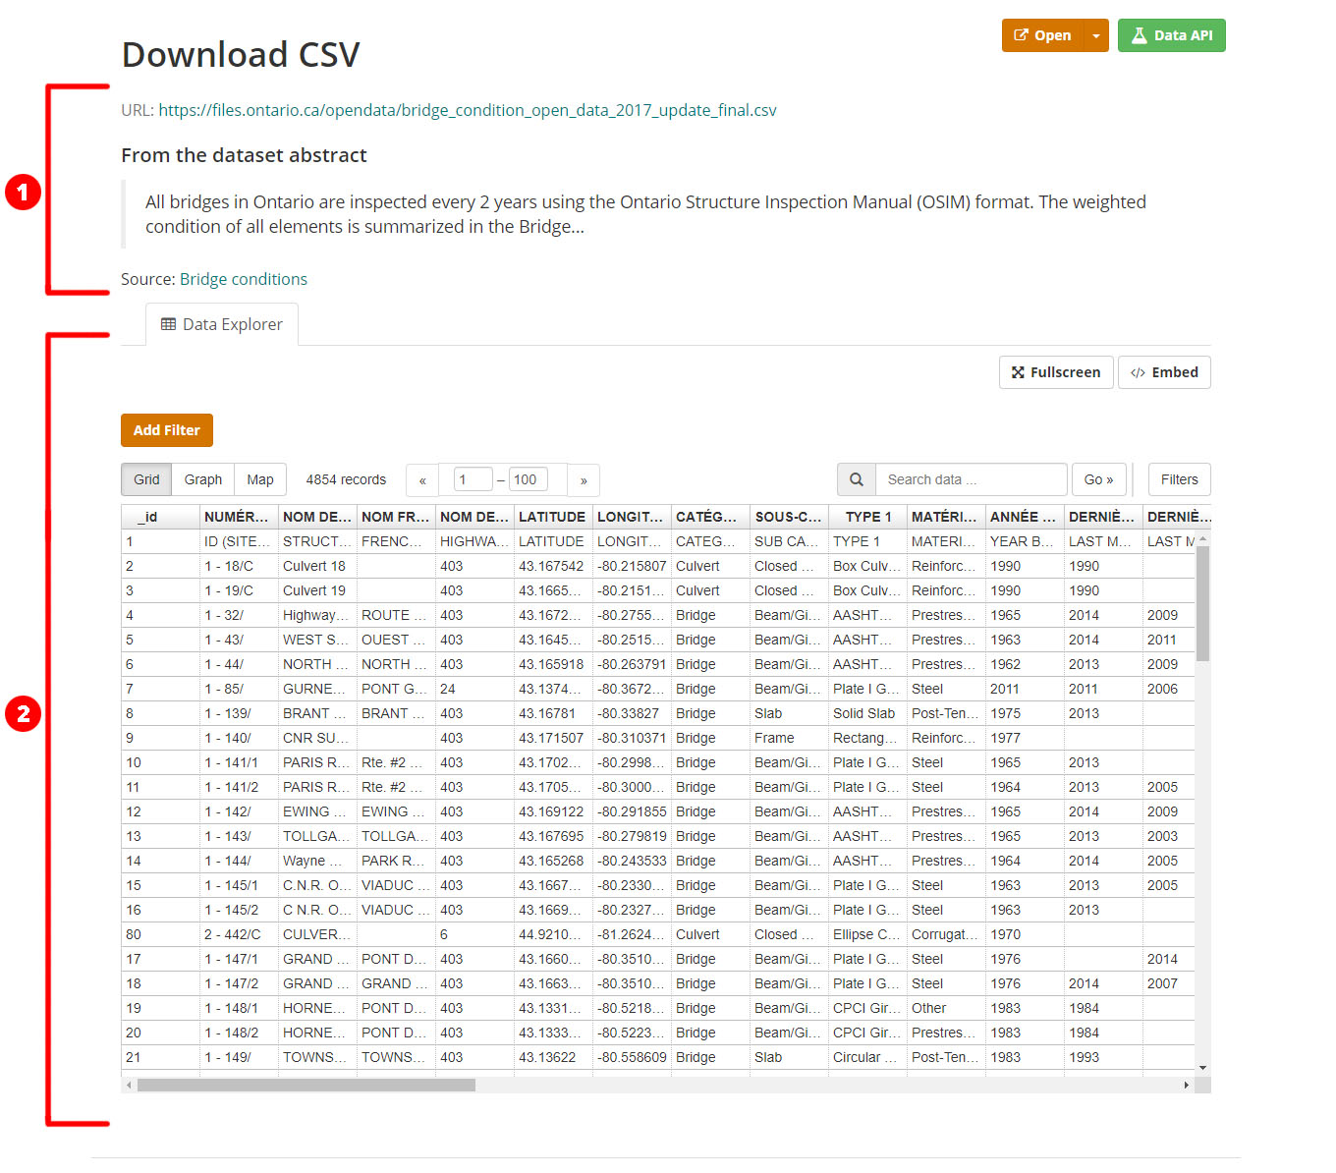Screen dimensions: 1336x1173
Task: Open the dropdown arrow next to Open
Action: pos(1094,34)
